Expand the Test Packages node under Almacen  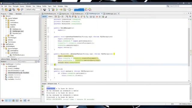click(x=4, y=38)
